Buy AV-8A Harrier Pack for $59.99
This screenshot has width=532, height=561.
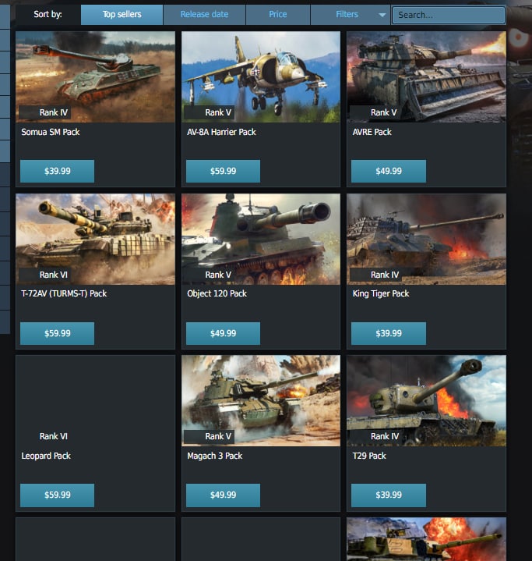(x=223, y=171)
